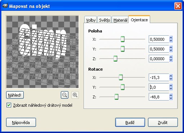Close the Mapovat na objekt dialog
Screen dimensions: 184x133
[x=178, y=6]
